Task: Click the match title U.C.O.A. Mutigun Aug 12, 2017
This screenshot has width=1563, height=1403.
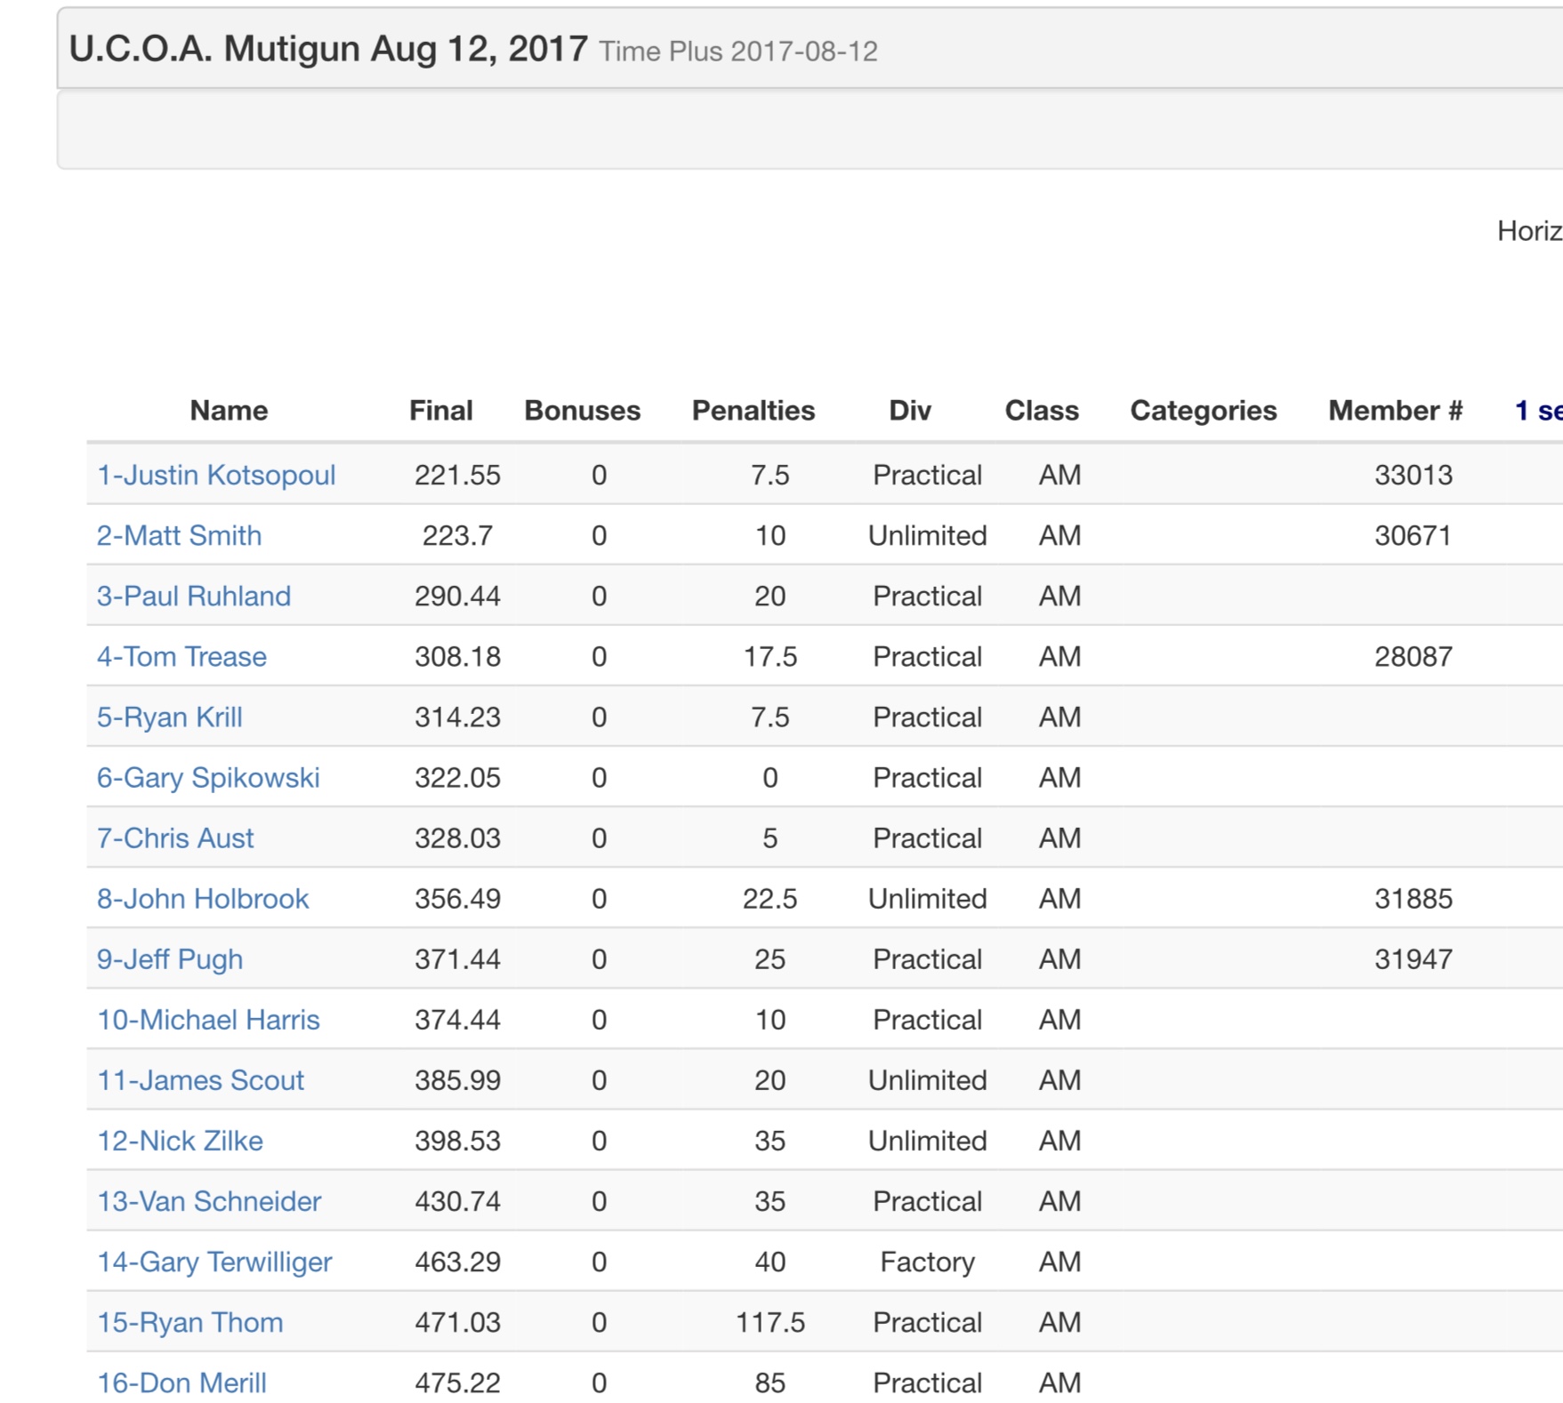Action: [328, 48]
